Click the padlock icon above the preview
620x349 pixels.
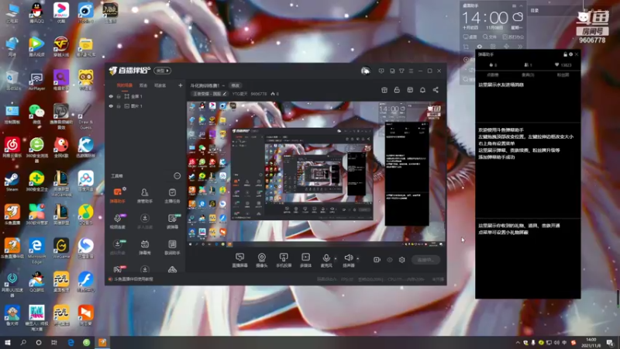point(397,90)
